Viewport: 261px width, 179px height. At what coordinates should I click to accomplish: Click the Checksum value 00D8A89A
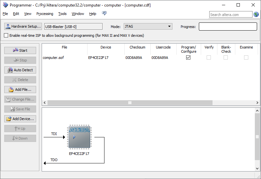[134, 58]
